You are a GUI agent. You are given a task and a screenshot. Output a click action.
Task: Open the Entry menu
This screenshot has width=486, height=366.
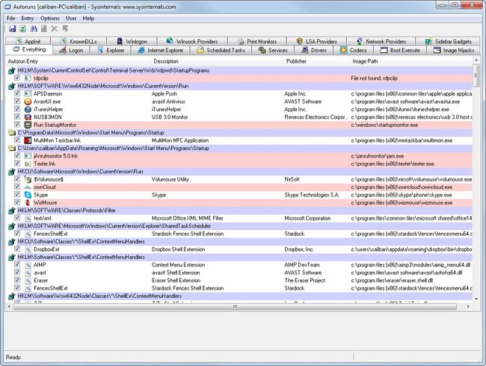tap(27, 18)
